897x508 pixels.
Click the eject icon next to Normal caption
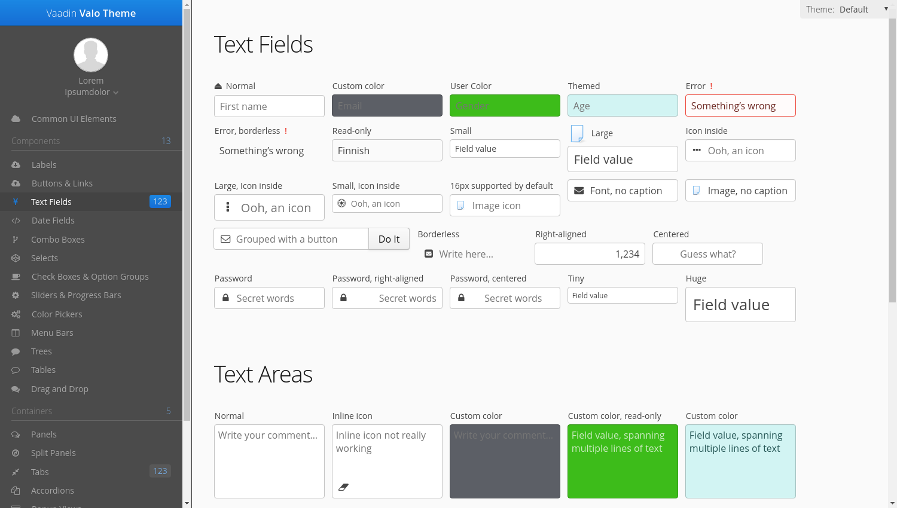(x=218, y=86)
